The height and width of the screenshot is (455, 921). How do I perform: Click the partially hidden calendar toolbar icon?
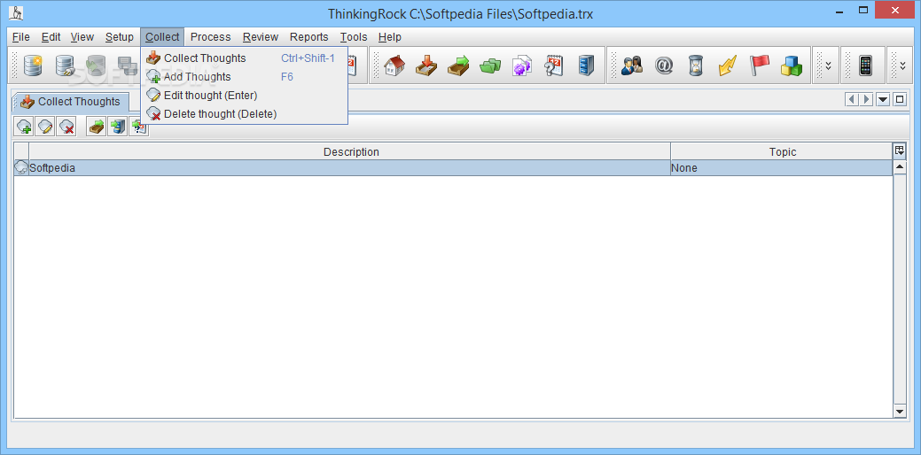[x=352, y=66]
